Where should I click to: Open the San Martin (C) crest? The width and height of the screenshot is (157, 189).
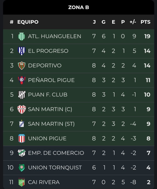[21, 109]
